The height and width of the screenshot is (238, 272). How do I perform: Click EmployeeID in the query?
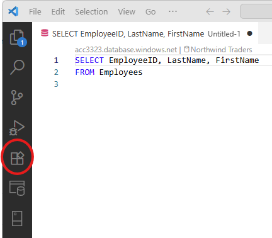point(133,60)
